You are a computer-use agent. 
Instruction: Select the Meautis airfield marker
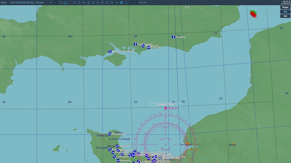pyautogui.click(x=118, y=160)
